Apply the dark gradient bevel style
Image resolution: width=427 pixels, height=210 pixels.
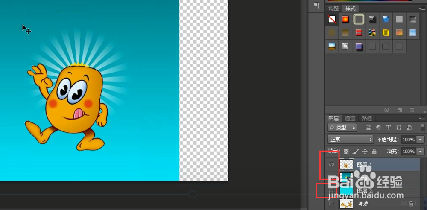(413, 19)
